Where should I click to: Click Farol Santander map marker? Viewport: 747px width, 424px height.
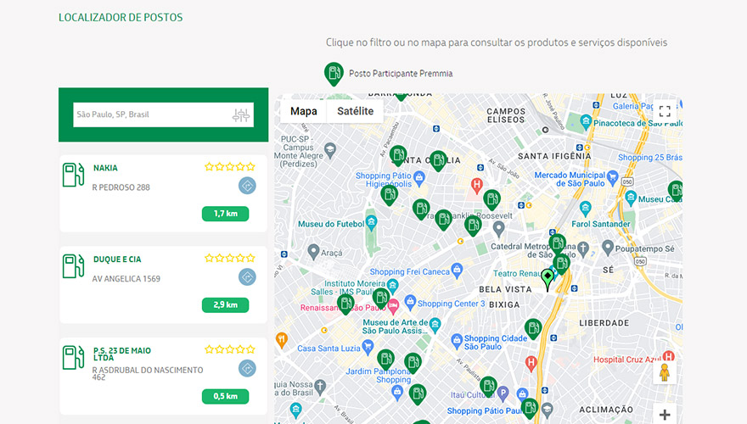point(586,209)
